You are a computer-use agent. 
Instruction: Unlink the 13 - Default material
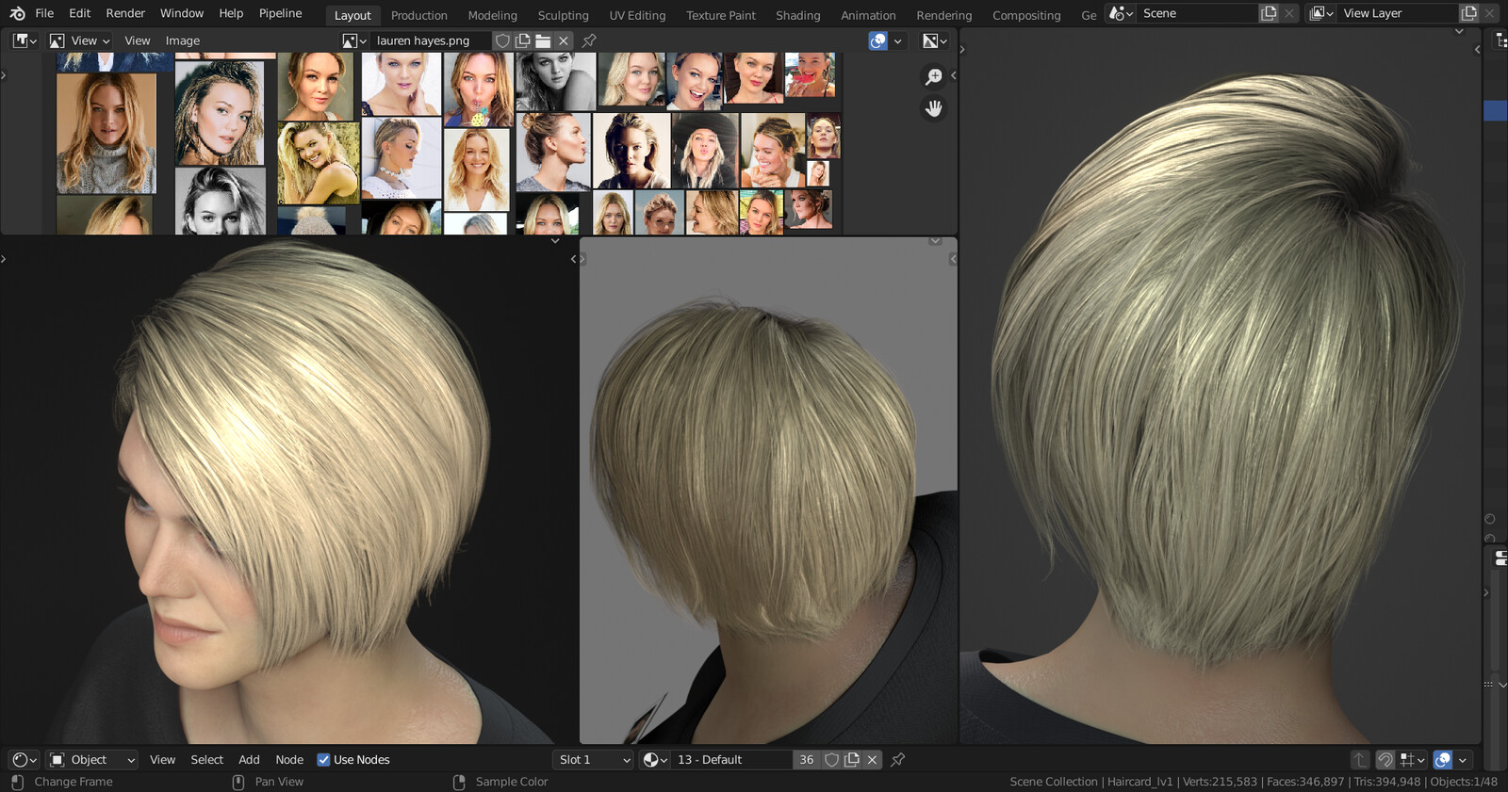point(872,760)
